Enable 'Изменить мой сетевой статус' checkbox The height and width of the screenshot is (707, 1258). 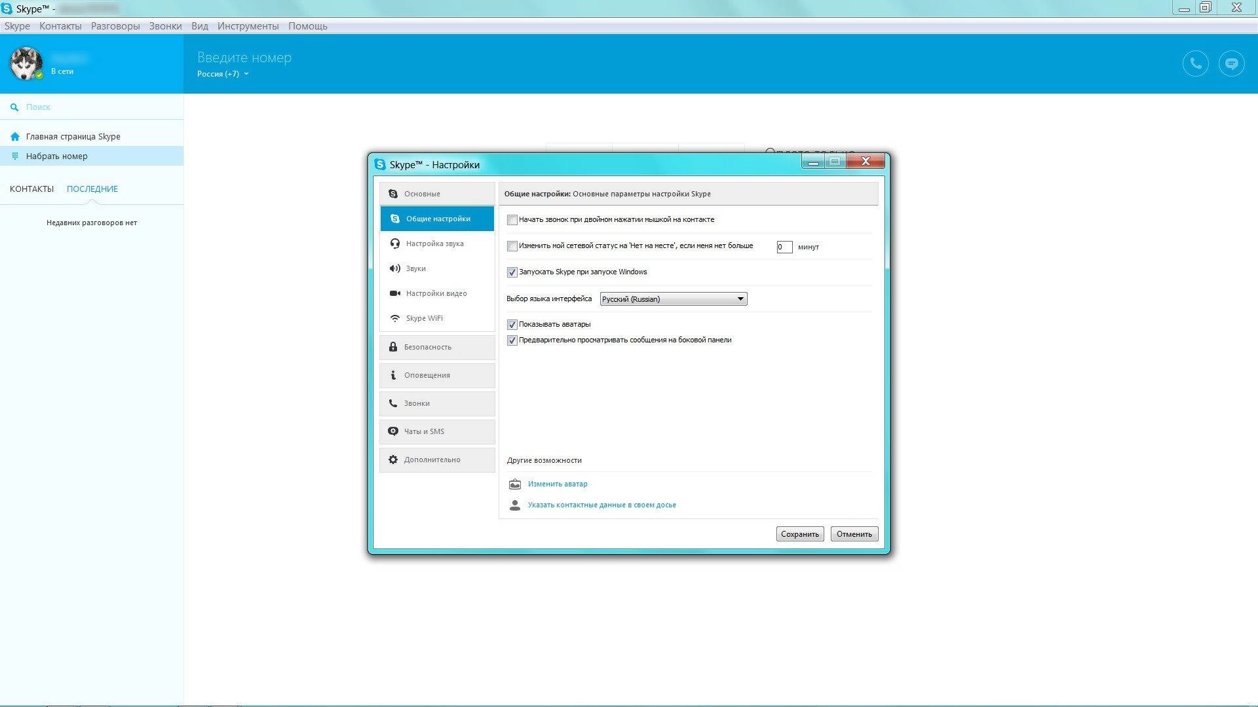coord(512,246)
